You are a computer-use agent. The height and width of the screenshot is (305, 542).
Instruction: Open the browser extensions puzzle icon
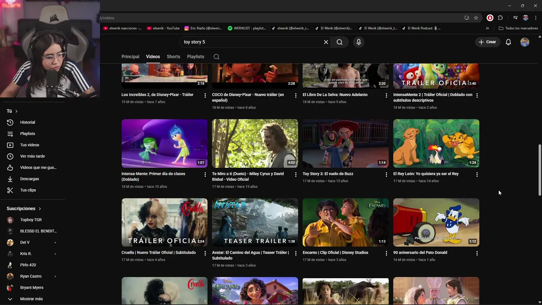point(501,18)
